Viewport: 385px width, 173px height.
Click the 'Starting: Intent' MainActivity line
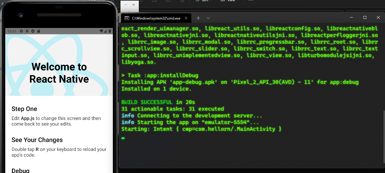coord(202,129)
